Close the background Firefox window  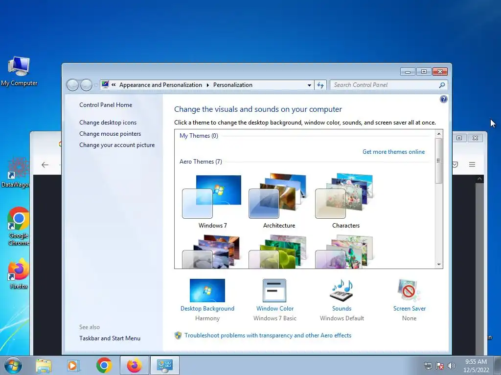pos(475,138)
